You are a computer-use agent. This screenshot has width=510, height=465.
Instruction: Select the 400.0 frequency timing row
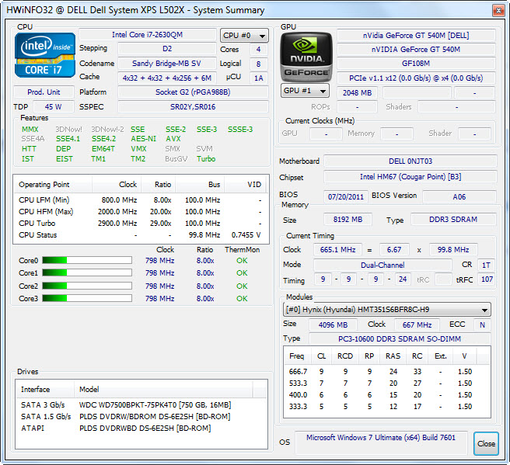click(x=386, y=395)
